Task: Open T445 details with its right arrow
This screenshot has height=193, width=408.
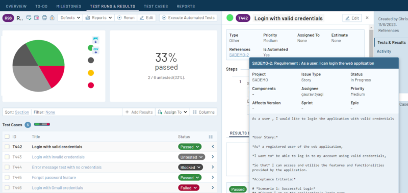Action: point(213,177)
